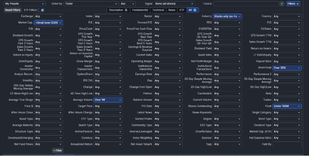The height and width of the screenshot is (156, 309).
Task: Open the Debt/Equity filter dropdown
Action: [x=48, y=61]
